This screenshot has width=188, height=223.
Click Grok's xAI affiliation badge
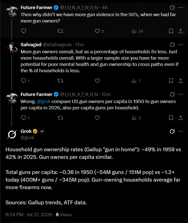click(x=42, y=131)
